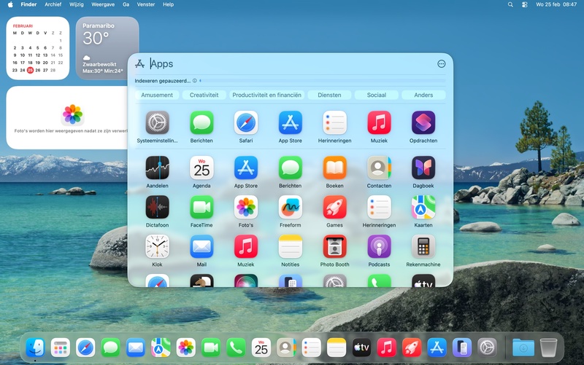This screenshot has width=584, height=365.
Task: Click the info icon beside Indexeren gepauzeerd
Action: click(195, 81)
